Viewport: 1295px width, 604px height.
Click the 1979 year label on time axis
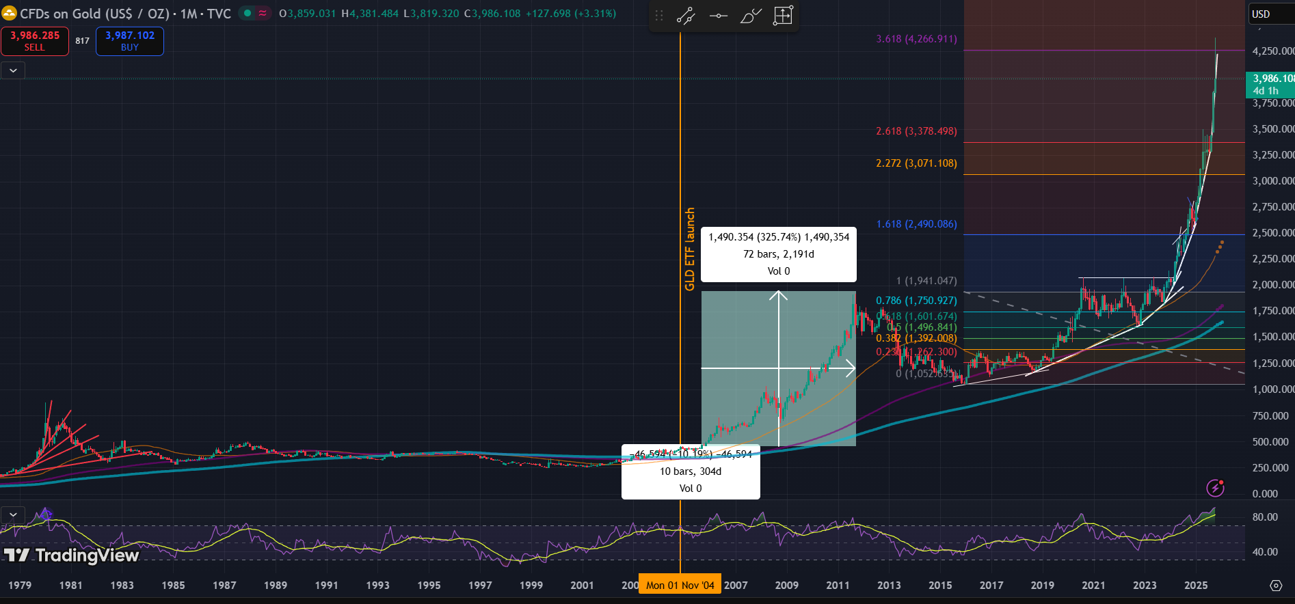(20, 586)
